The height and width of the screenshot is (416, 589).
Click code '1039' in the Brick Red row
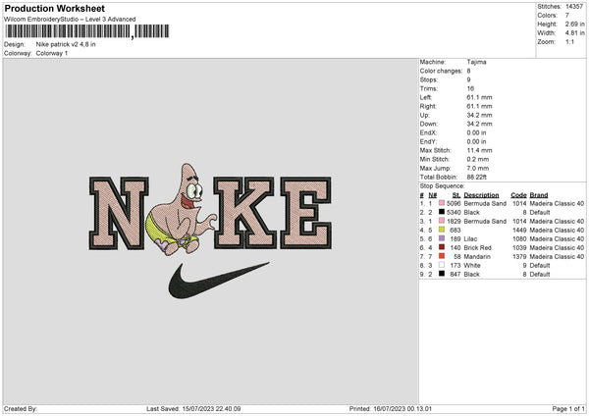coord(519,248)
